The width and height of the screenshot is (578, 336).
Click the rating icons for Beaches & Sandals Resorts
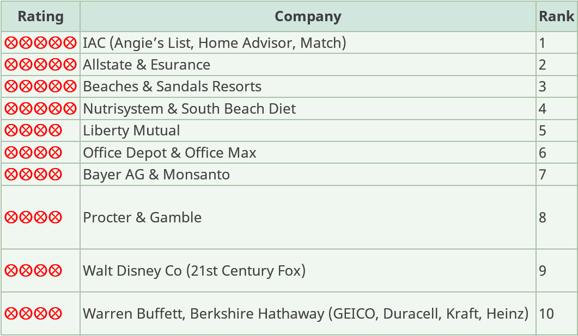coord(40,86)
